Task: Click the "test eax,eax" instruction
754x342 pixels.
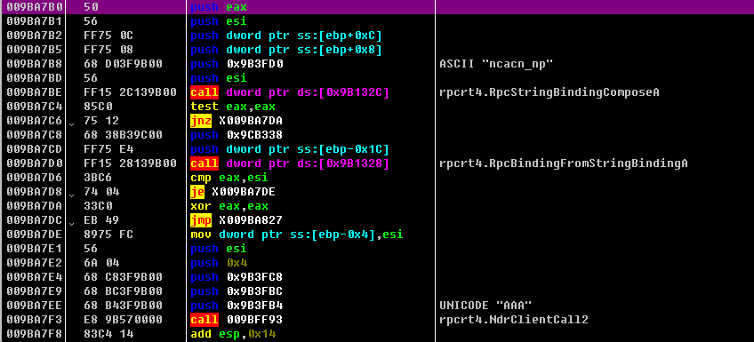Action: point(233,107)
